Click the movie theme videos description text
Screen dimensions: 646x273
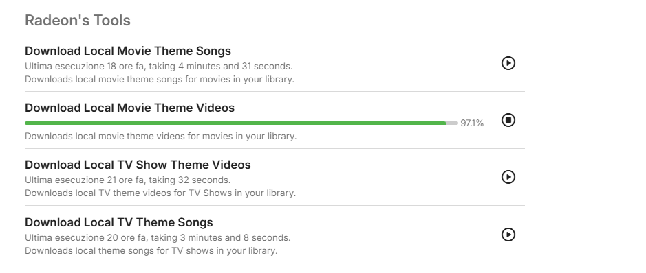161,136
